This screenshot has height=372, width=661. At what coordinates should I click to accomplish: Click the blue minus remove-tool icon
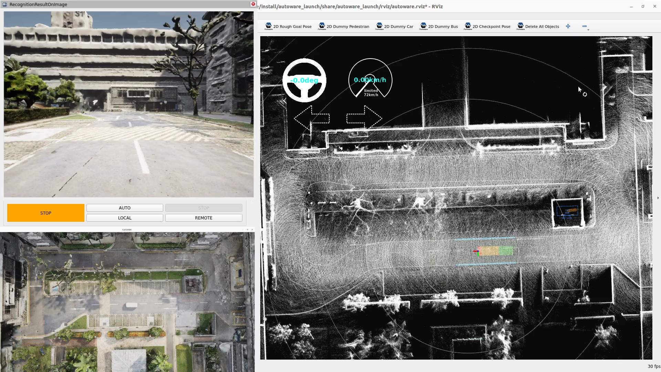(x=584, y=26)
